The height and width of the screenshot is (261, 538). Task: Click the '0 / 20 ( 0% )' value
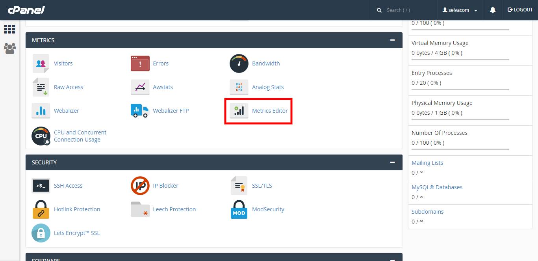coord(426,83)
